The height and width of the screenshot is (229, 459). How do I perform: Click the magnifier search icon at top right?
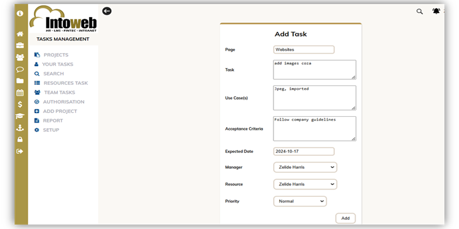click(419, 11)
